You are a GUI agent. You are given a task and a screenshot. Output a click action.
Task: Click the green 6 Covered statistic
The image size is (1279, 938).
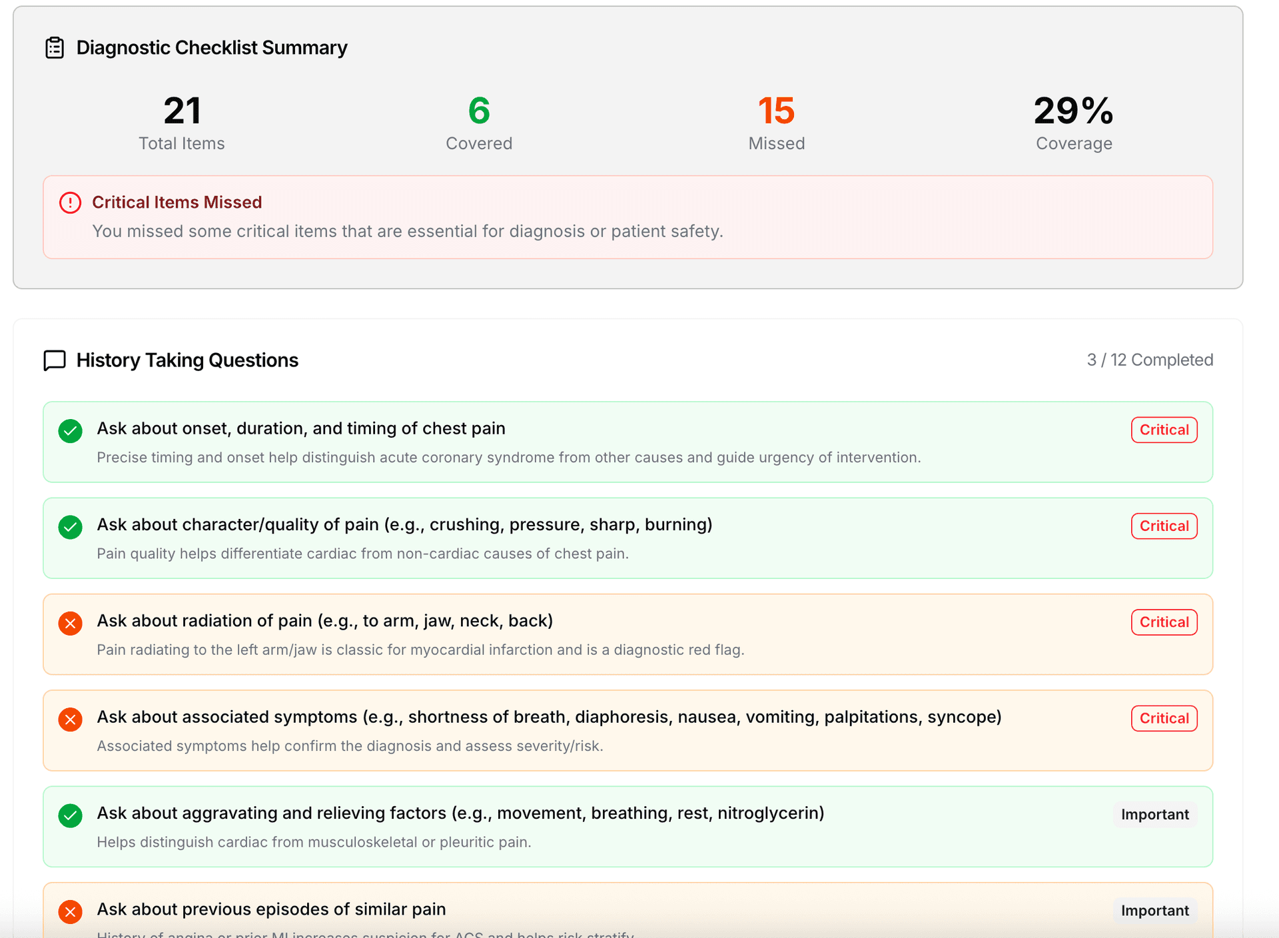click(x=478, y=111)
